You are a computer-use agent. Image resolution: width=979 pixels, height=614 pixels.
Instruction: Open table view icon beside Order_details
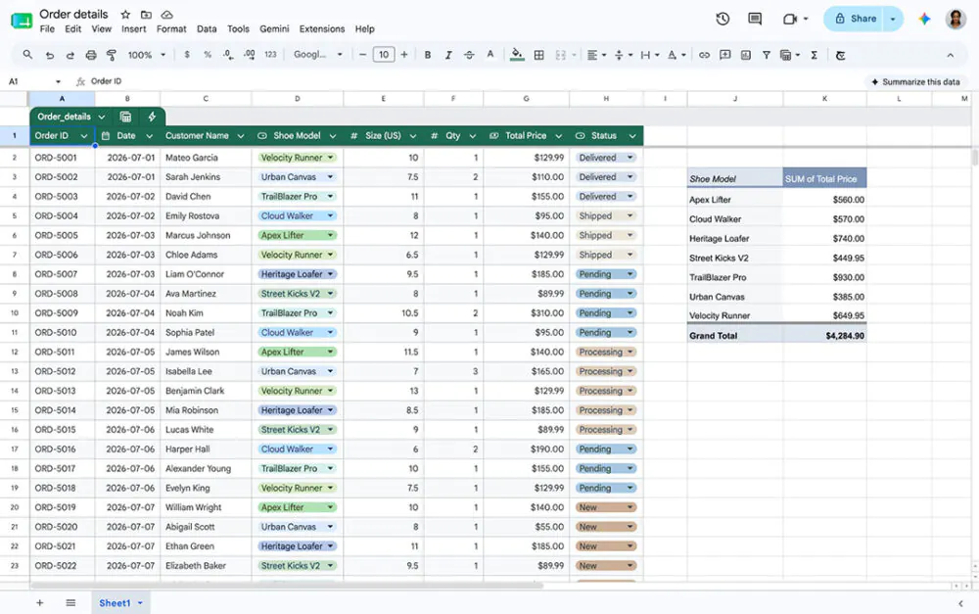125,117
